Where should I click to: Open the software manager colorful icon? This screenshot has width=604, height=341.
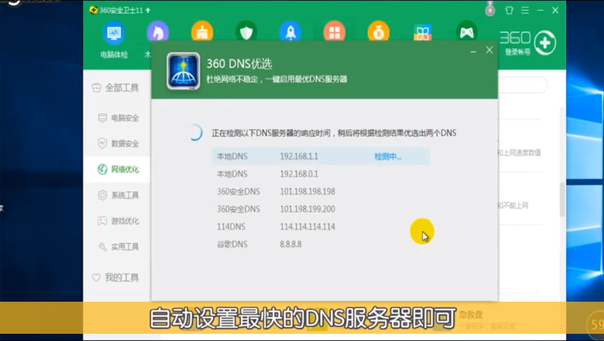coord(422,32)
